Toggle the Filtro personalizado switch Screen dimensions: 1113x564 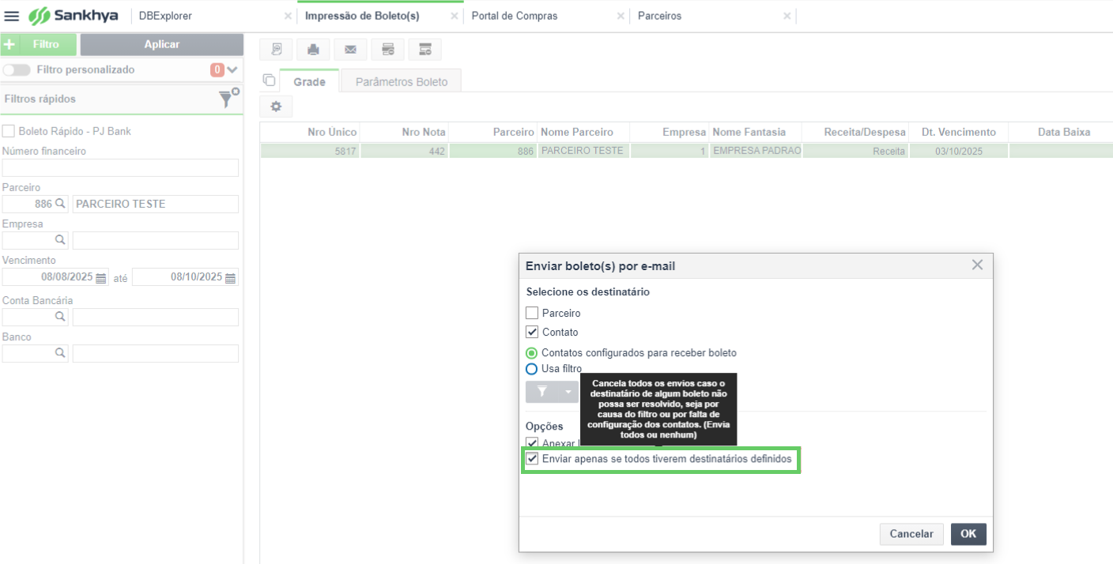click(x=17, y=70)
